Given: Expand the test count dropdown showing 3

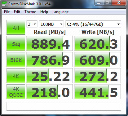Looking at the screenshot, I should [x=32, y=24].
